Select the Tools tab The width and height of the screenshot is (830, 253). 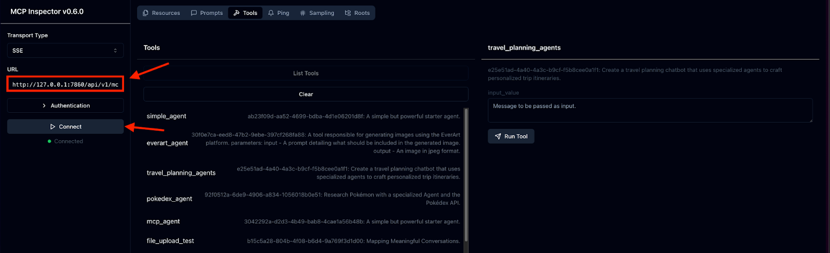click(x=245, y=13)
